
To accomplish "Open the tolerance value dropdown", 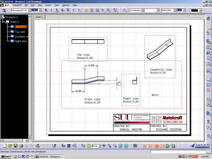I will tap(158, 10).
